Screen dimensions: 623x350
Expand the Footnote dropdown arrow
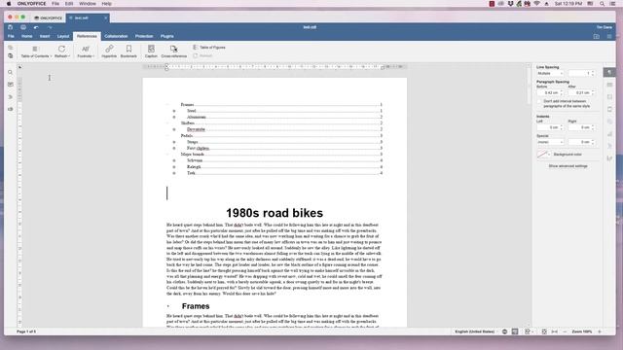pyautogui.click(x=93, y=56)
